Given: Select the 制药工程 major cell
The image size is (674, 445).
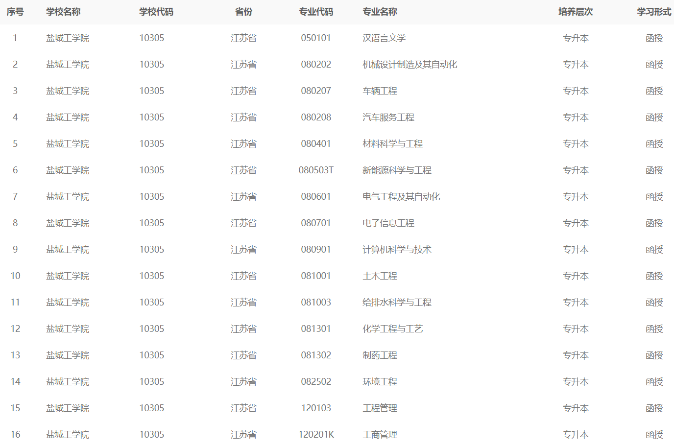Looking at the screenshot, I should point(380,355).
